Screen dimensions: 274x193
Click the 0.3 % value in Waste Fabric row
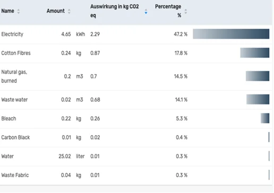tap(182, 176)
